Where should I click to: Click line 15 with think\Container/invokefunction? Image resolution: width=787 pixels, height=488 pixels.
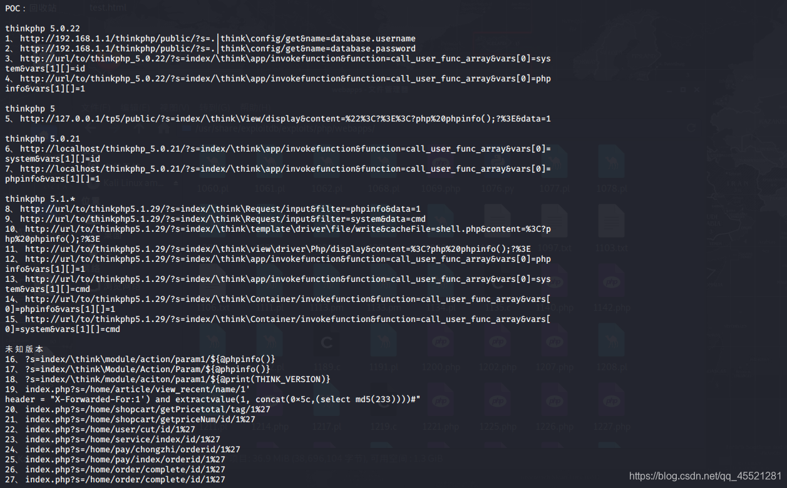[278, 319]
